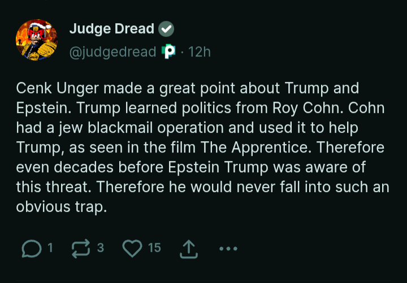Click the repost count number 3
Image resolution: width=407 pixels, height=283 pixels.
101,247
